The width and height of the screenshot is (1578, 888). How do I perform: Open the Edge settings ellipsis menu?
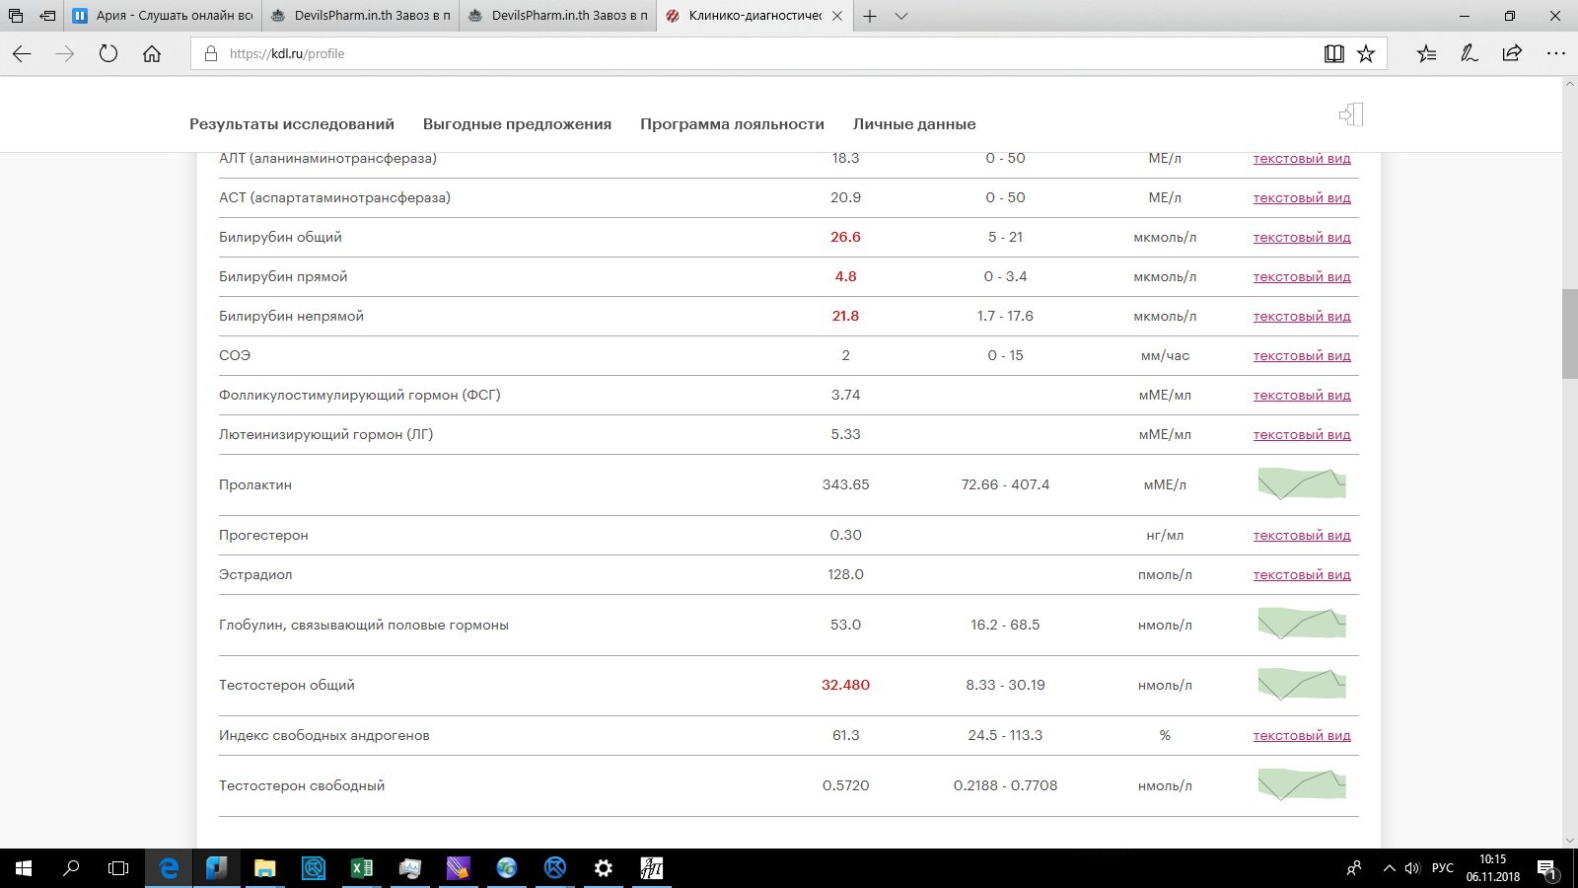pyautogui.click(x=1555, y=54)
